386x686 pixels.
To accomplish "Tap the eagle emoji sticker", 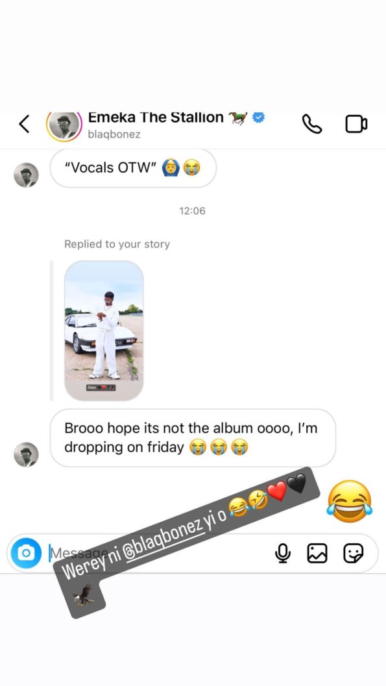I will coord(83,595).
